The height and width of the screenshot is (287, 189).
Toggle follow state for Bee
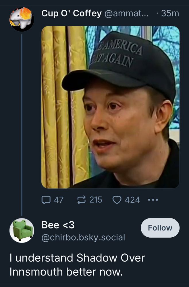160,228
